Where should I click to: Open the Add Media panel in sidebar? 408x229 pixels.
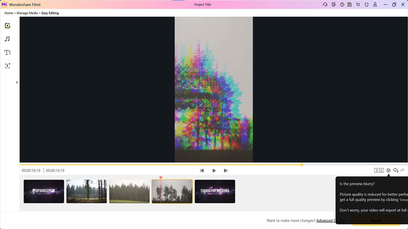[x=8, y=26]
